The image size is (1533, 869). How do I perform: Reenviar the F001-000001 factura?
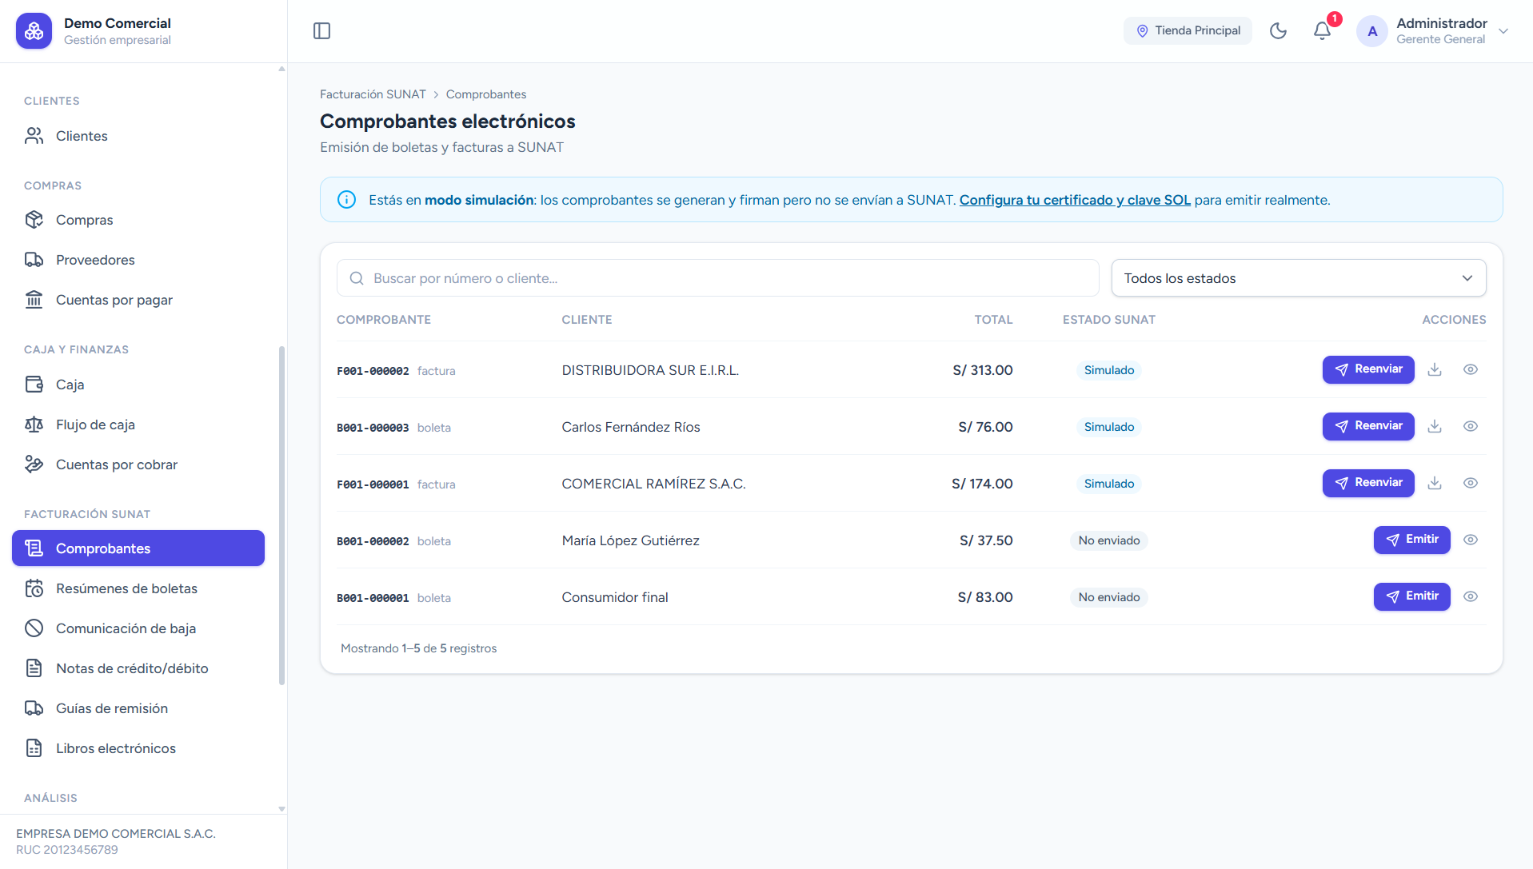1368,483
